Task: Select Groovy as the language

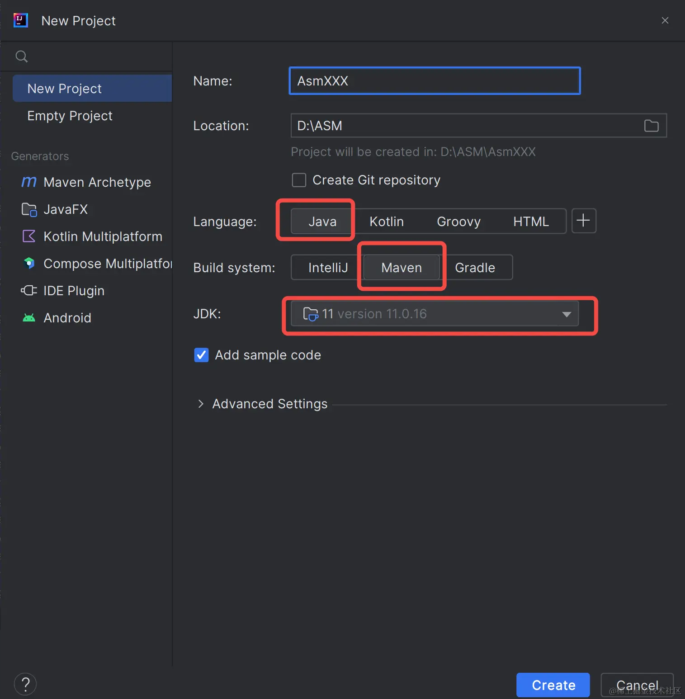Action: click(x=458, y=222)
